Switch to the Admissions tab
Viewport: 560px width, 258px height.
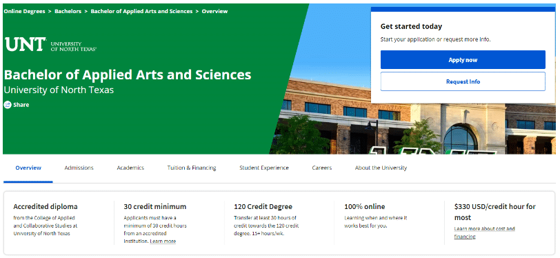79,168
